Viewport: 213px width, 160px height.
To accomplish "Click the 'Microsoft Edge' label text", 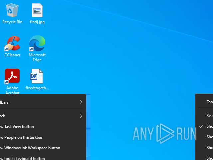I will pyautogui.click(x=37, y=57).
